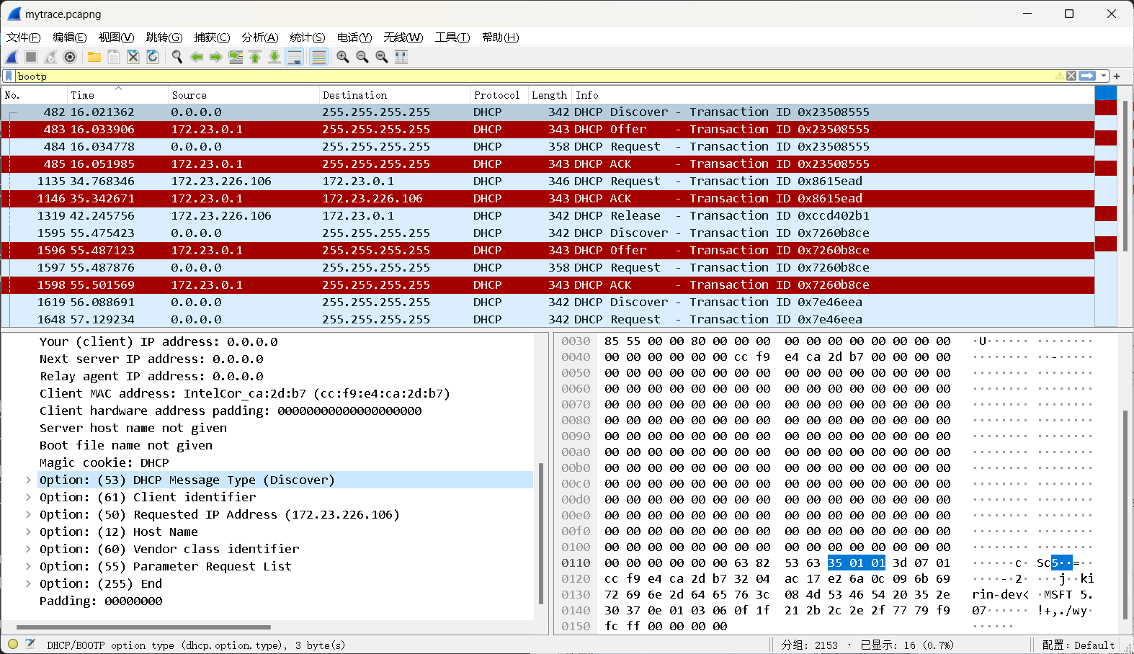Reset text to normal size
This screenshot has width=1134, height=654.
(382, 57)
